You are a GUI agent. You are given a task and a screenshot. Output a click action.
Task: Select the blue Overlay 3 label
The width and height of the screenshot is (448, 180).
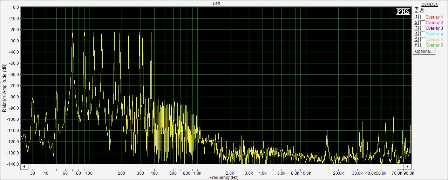[434, 28]
